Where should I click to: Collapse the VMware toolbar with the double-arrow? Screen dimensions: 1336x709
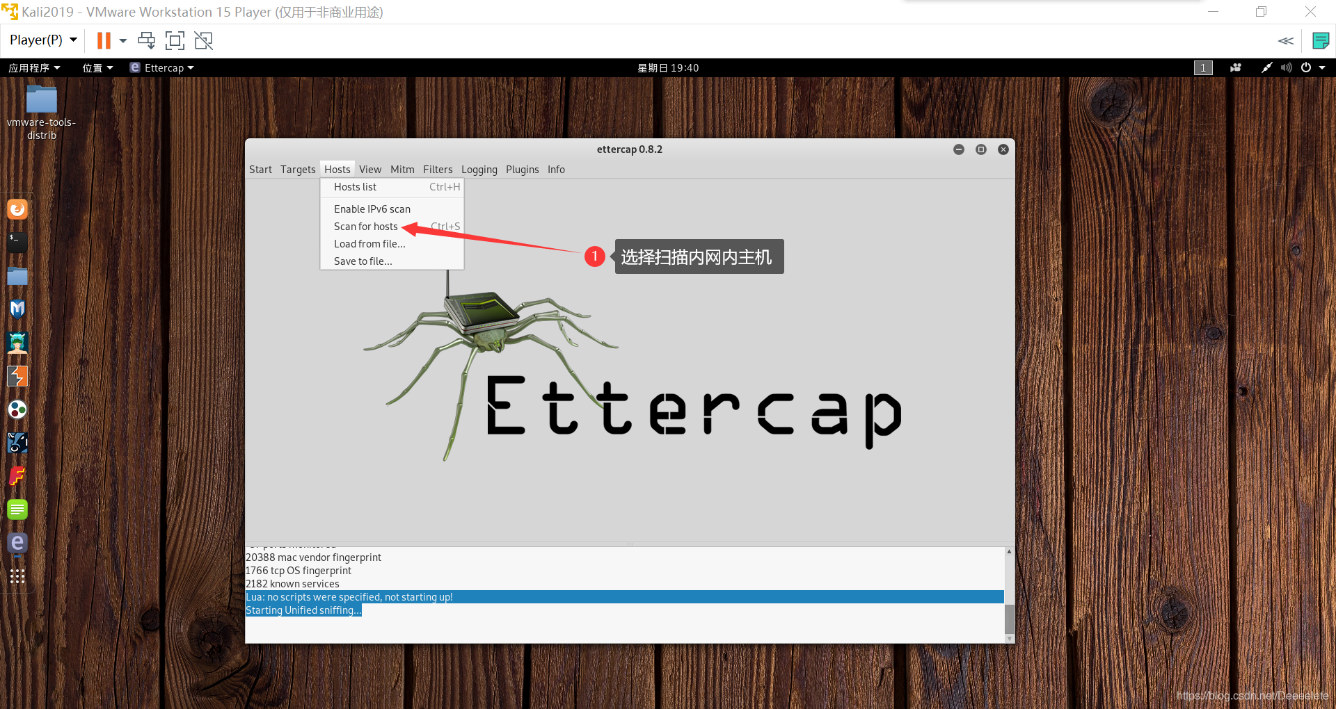click(x=1286, y=41)
